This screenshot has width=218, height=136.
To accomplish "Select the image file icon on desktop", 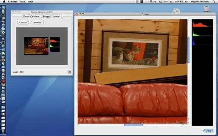I will 176,11.
